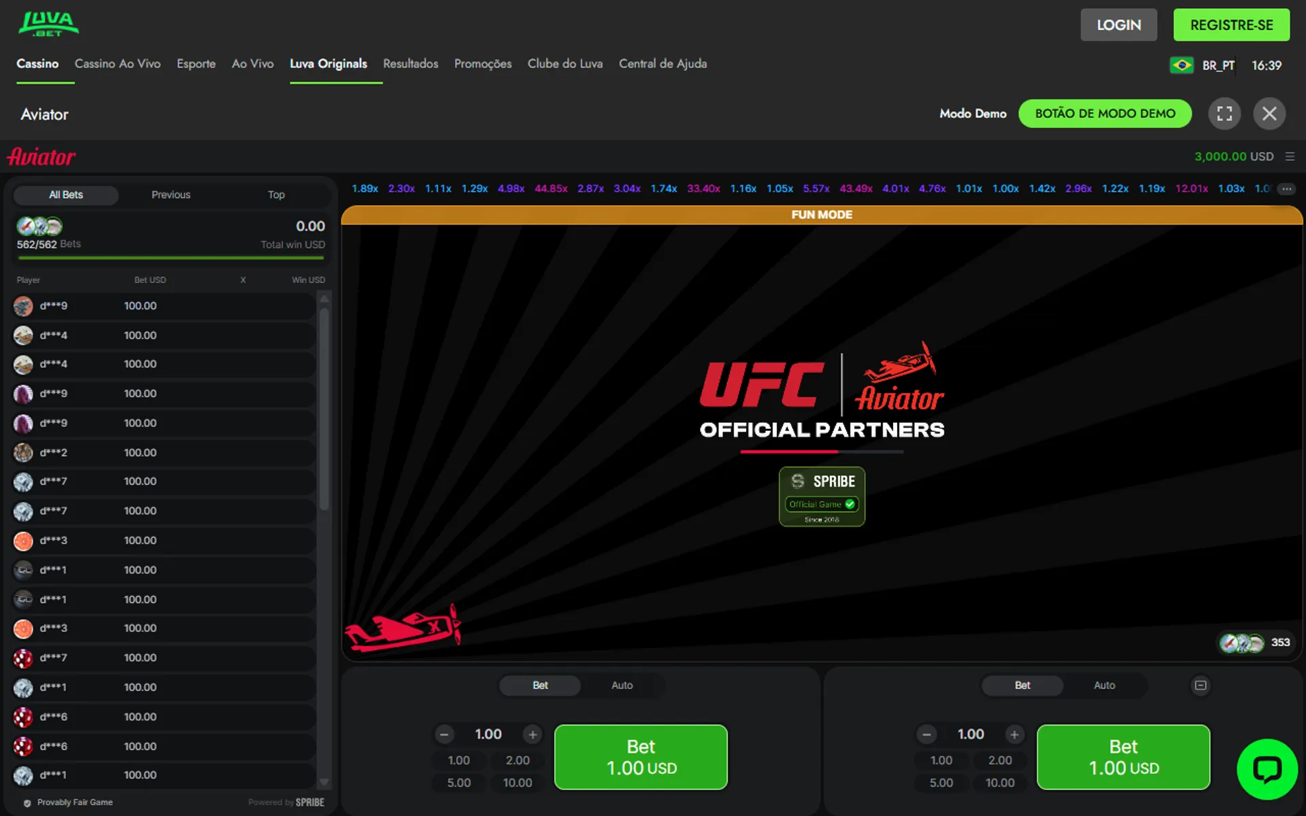The width and height of the screenshot is (1306, 816).
Task: Go to the Esporte section
Action: click(x=196, y=63)
